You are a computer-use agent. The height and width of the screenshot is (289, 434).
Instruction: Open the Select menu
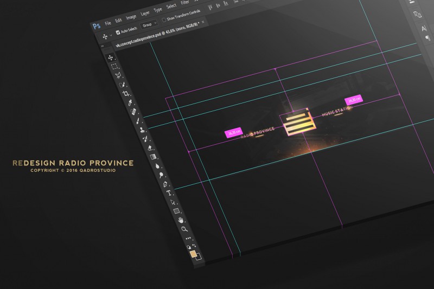pyautogui.click(x=171, y=6)
